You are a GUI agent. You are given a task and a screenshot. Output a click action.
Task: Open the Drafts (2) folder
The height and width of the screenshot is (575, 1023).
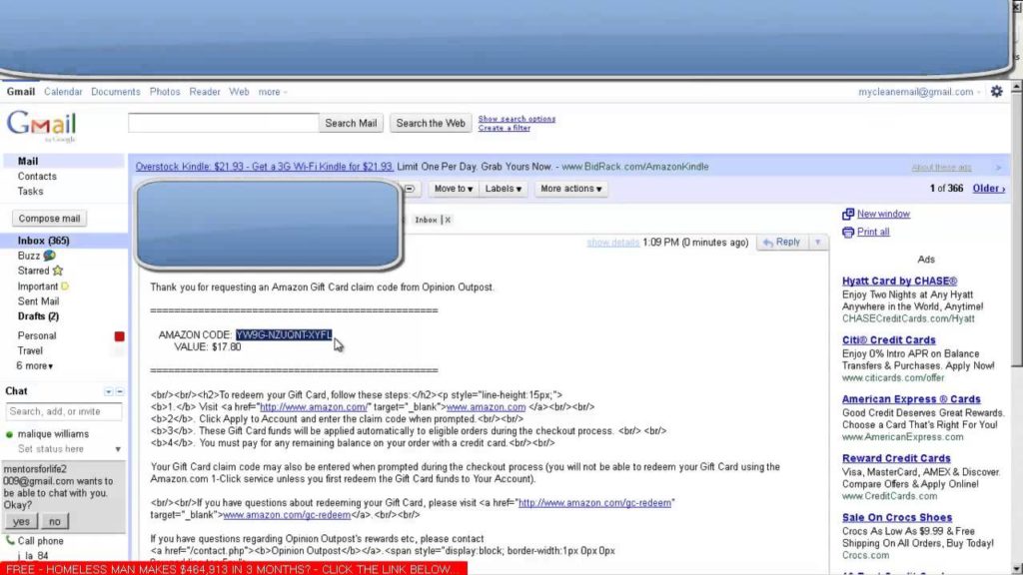tap(38, 316)
